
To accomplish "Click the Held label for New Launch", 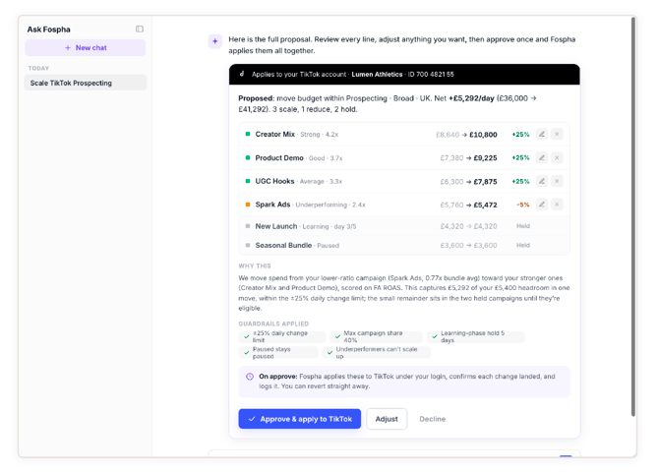I will pyautogui.click(x=523, y=226).
